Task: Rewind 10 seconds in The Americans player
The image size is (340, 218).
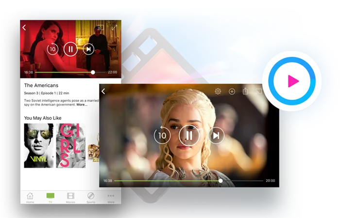Action: tap(52, 49)
